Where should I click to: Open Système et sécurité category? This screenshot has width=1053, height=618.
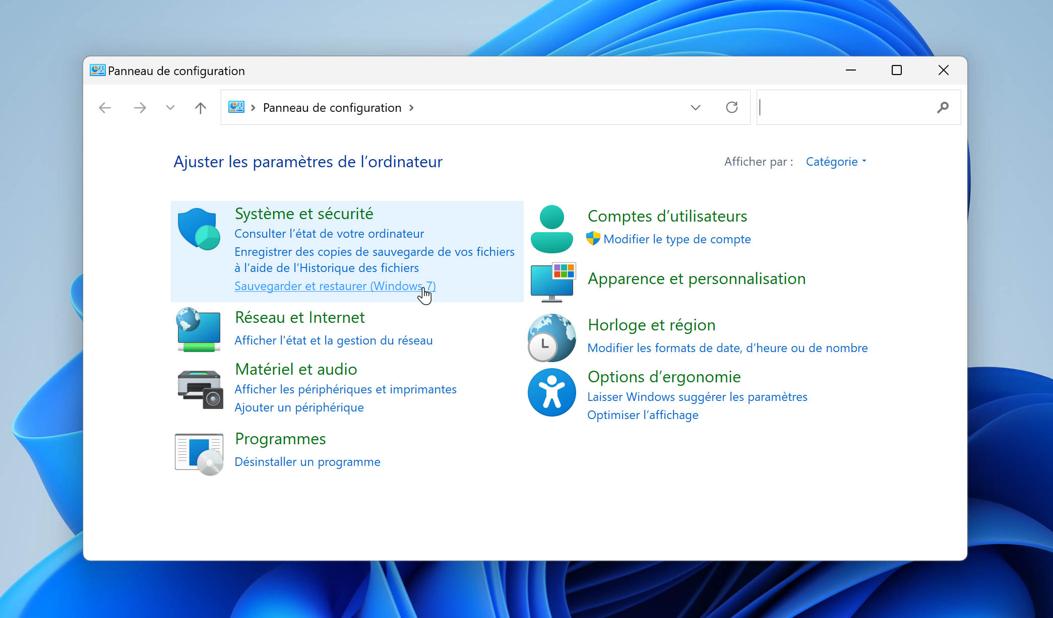tap(304, 214)
